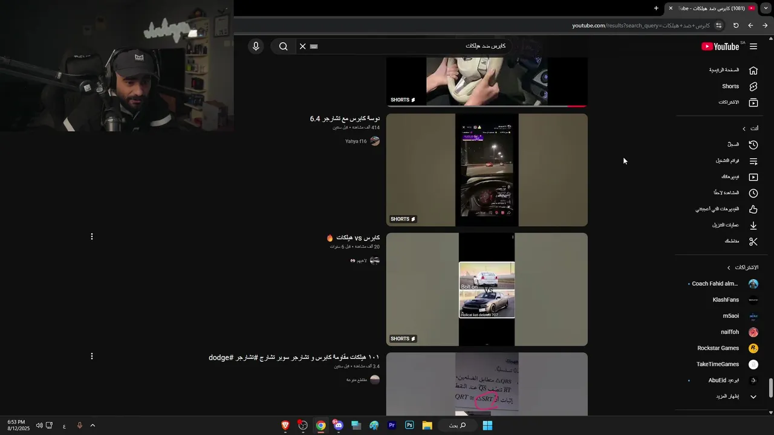Open Your clips scissors item
The height and width of the screenshot is (435, 774).
[x=741, y=242]
